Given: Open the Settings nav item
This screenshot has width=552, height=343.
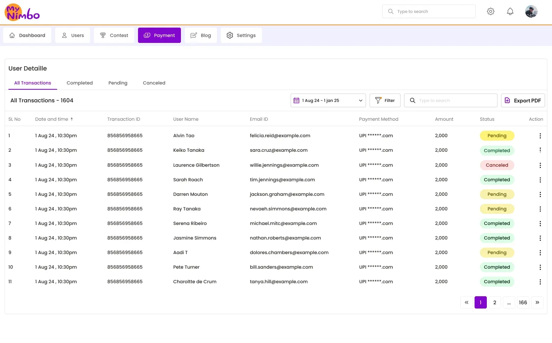Looking at the screenshot, I should click(x=241, y=35).
